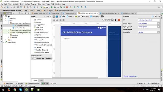This screenshot has width=163, height=92.
Task: Open the orientation property dropdown arrow
Action: [158, 32]
